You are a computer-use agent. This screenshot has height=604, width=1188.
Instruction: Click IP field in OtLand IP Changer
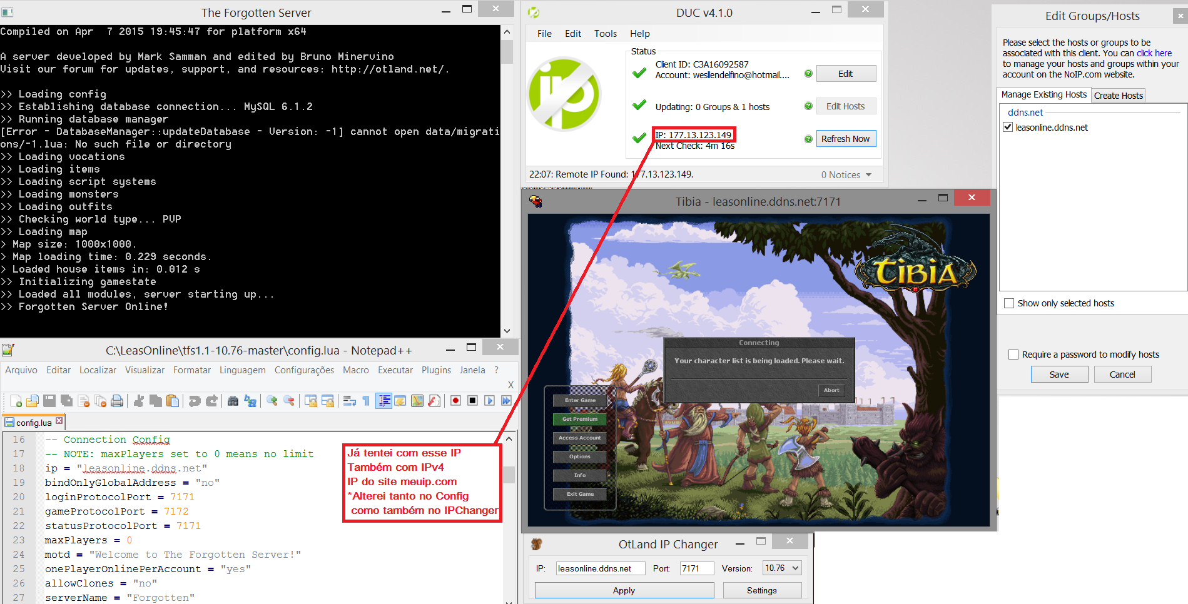601,568
